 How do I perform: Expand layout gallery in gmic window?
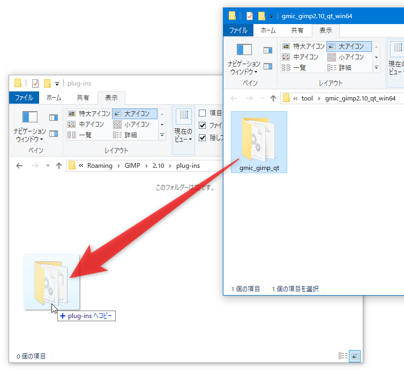(x=377, y=67)
